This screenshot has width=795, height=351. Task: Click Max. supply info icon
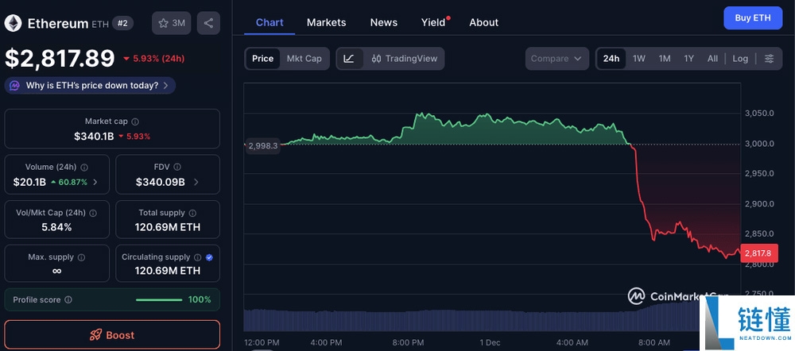pos(82,257)
